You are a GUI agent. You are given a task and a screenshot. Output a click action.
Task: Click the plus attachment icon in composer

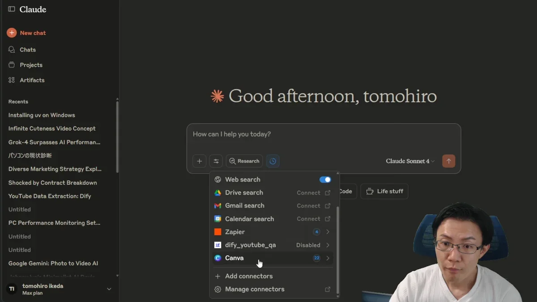tap(200, 161)
